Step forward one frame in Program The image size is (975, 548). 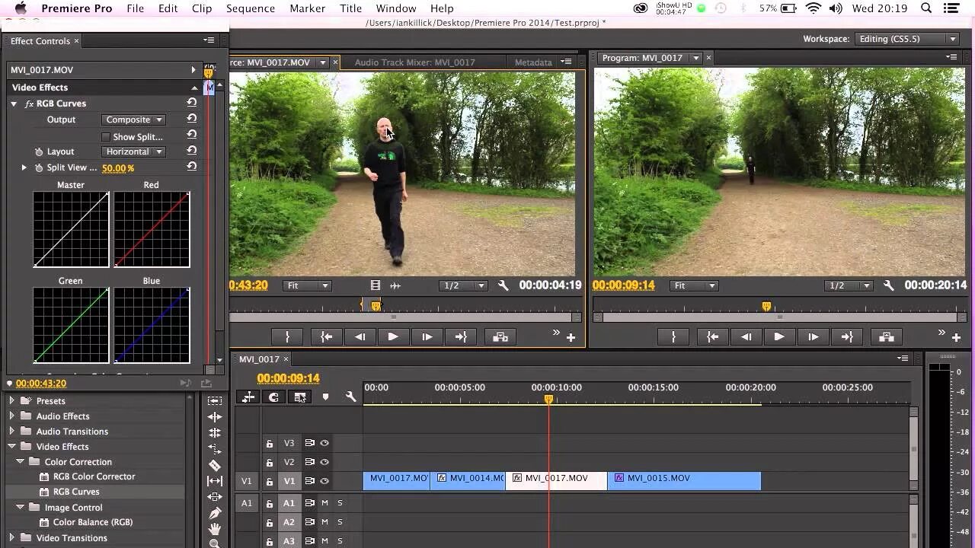[x=813, y=336]
